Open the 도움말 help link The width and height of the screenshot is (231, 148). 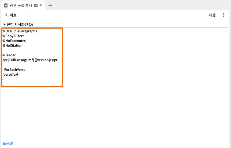[8, 143]
